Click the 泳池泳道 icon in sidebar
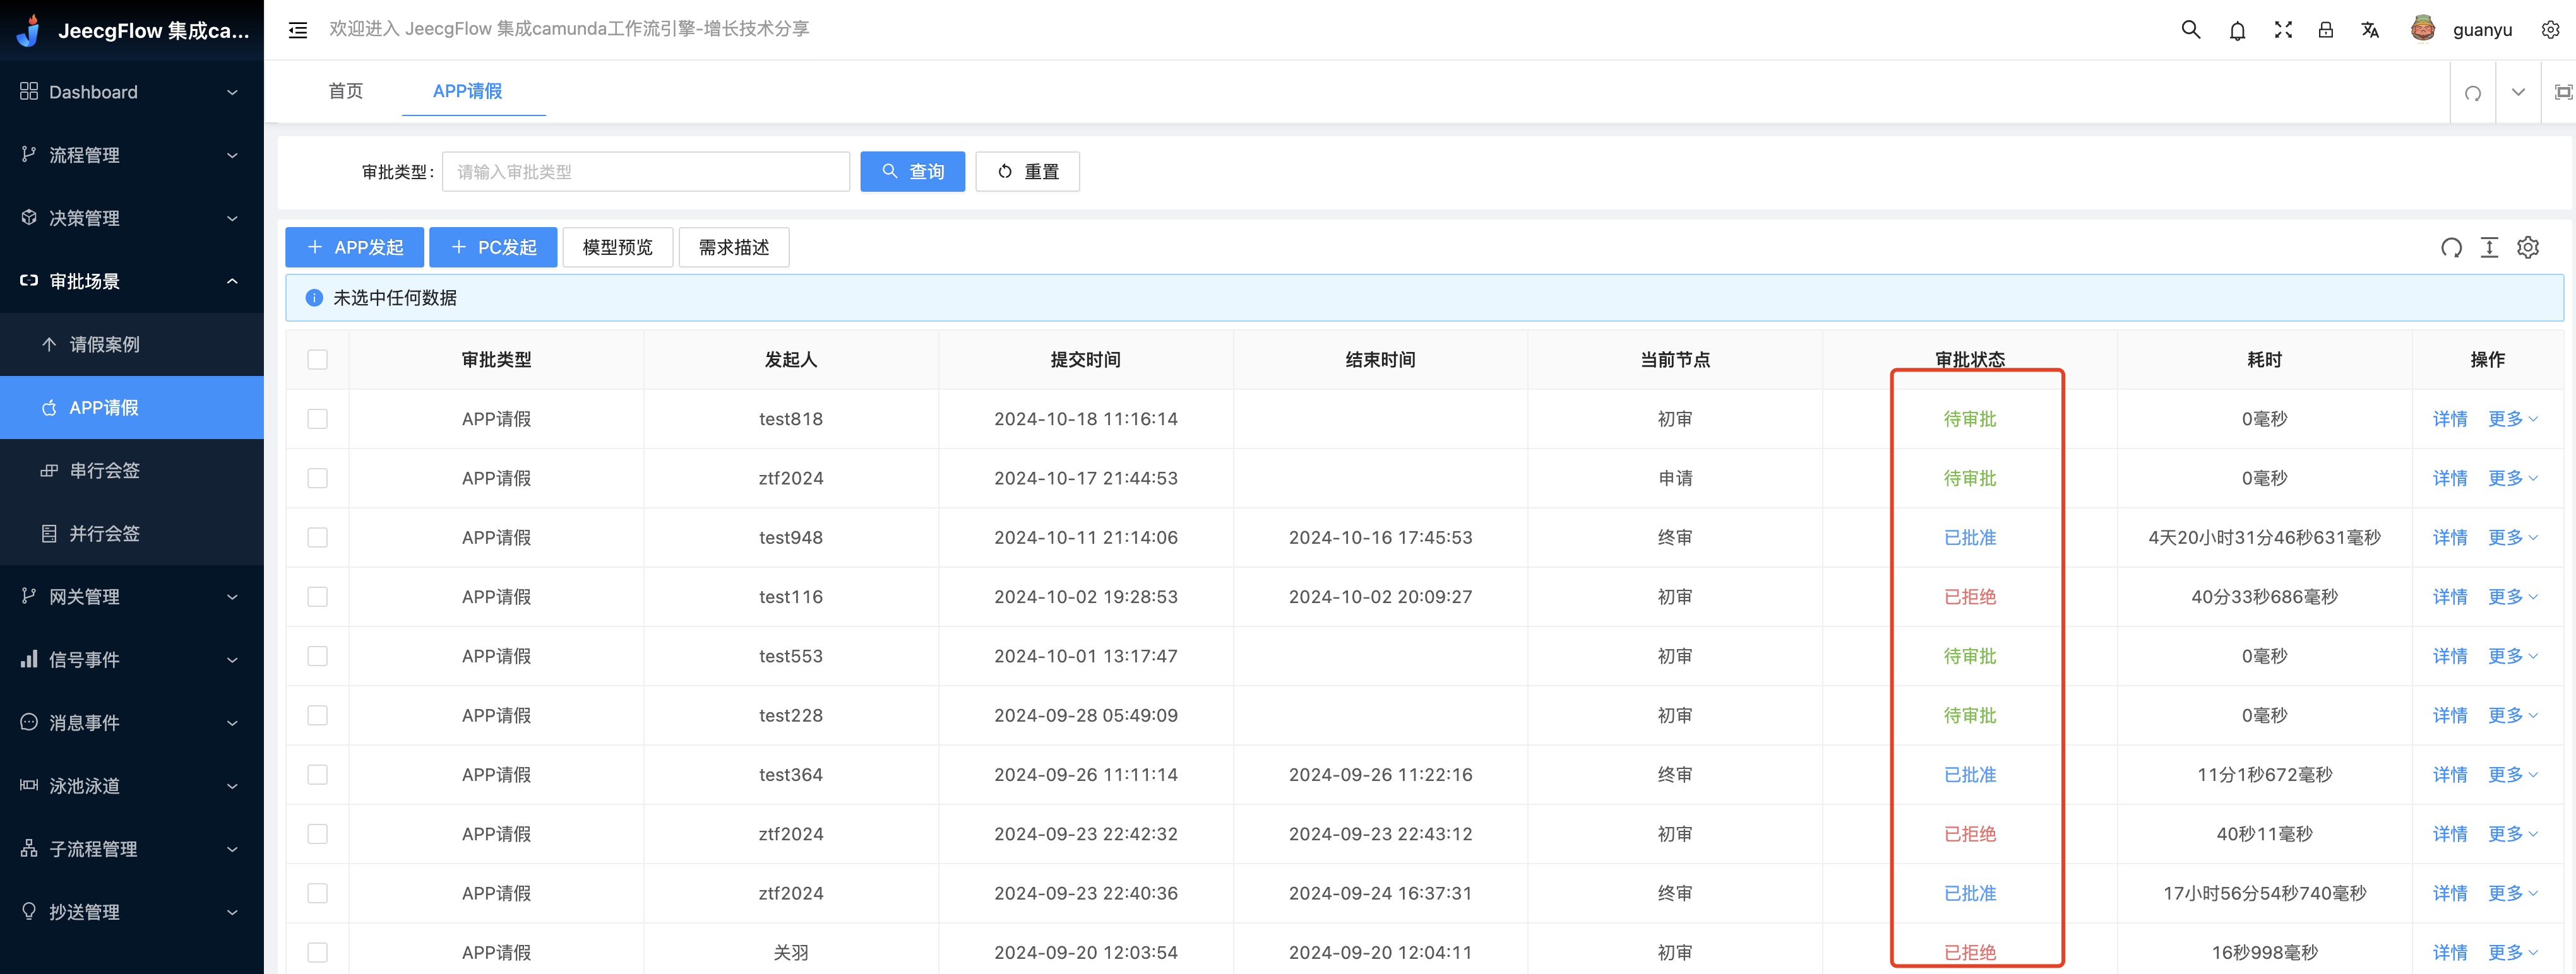 click(x=29, y=785)
